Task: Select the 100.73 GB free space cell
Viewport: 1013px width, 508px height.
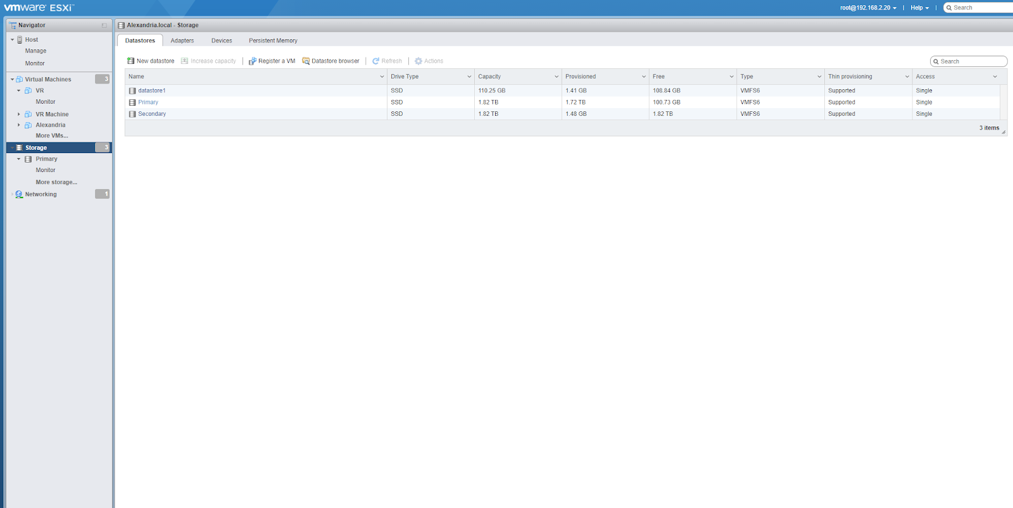Action: 693,102
